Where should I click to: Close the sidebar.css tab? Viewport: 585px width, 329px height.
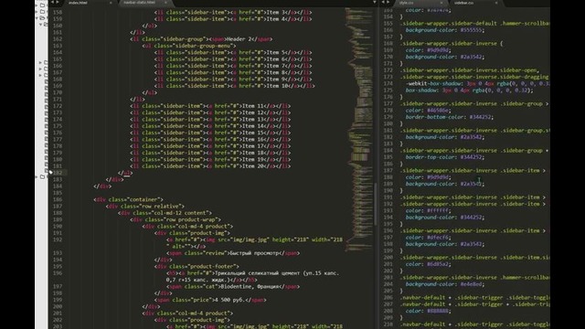point(496,3)
